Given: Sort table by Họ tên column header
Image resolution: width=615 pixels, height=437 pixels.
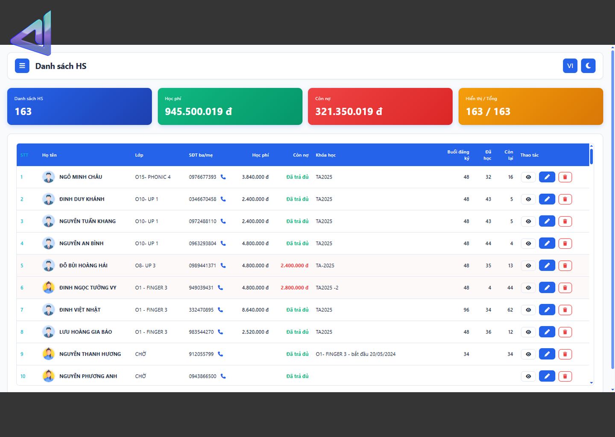Looking at the screenshot, I should 50,155.
